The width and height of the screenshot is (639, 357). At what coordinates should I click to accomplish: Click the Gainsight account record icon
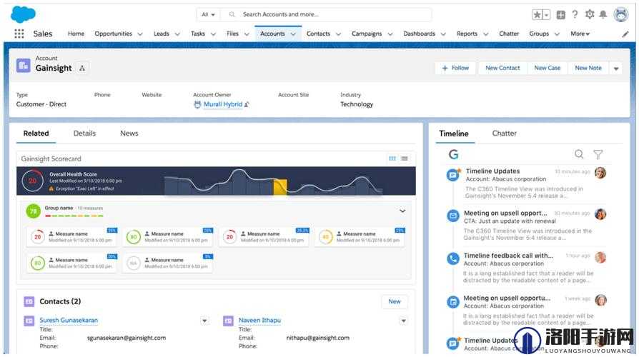[x=23, y=65]
